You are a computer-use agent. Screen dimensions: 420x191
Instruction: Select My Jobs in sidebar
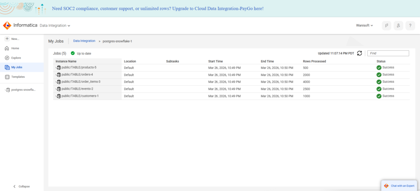pyautogui.click(x=22, y=67)
